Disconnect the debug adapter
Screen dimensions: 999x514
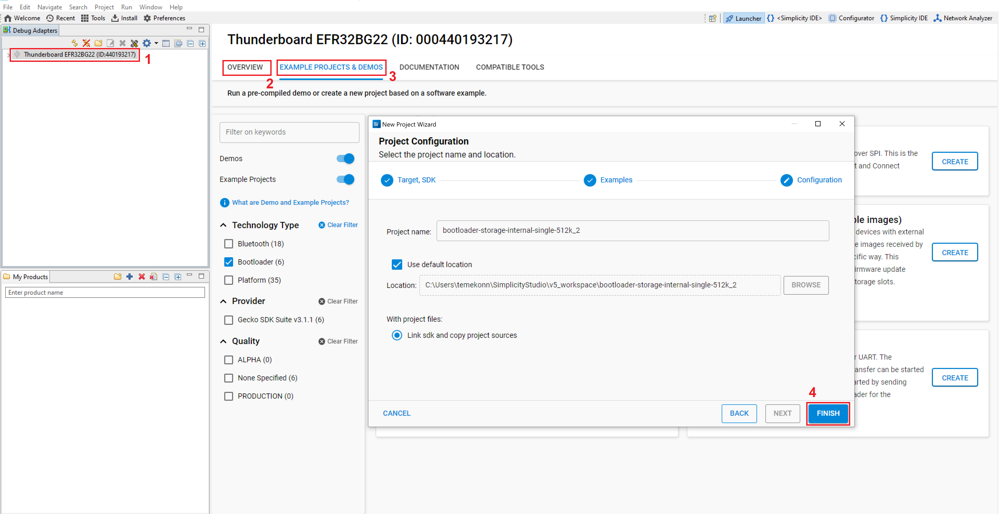pyautogui.click(x=86, y=43)
